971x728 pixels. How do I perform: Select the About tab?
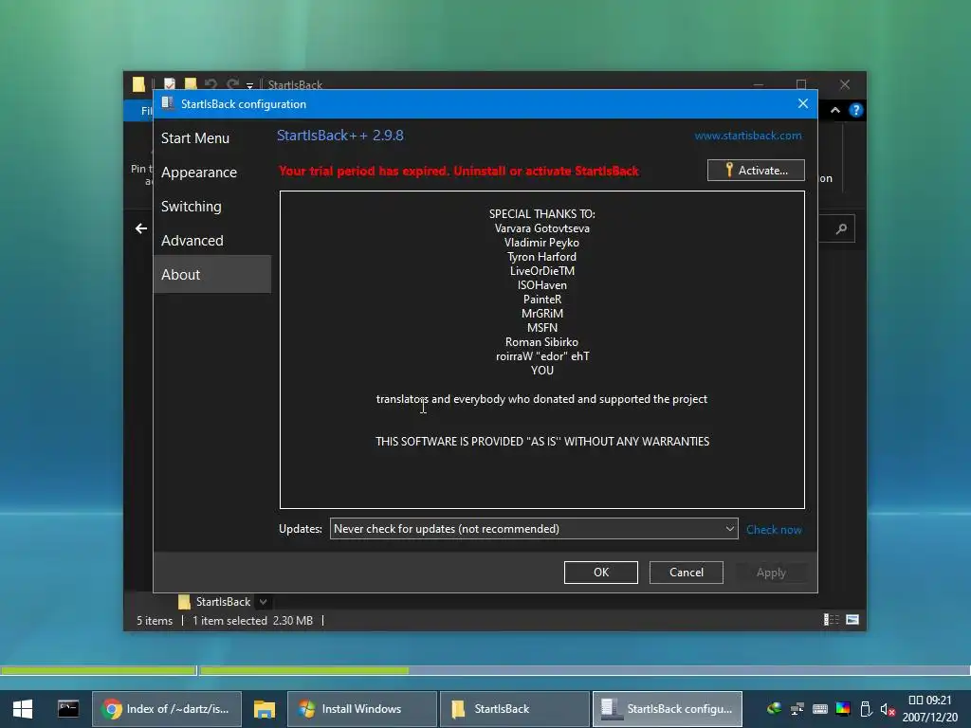coord(211,274)
